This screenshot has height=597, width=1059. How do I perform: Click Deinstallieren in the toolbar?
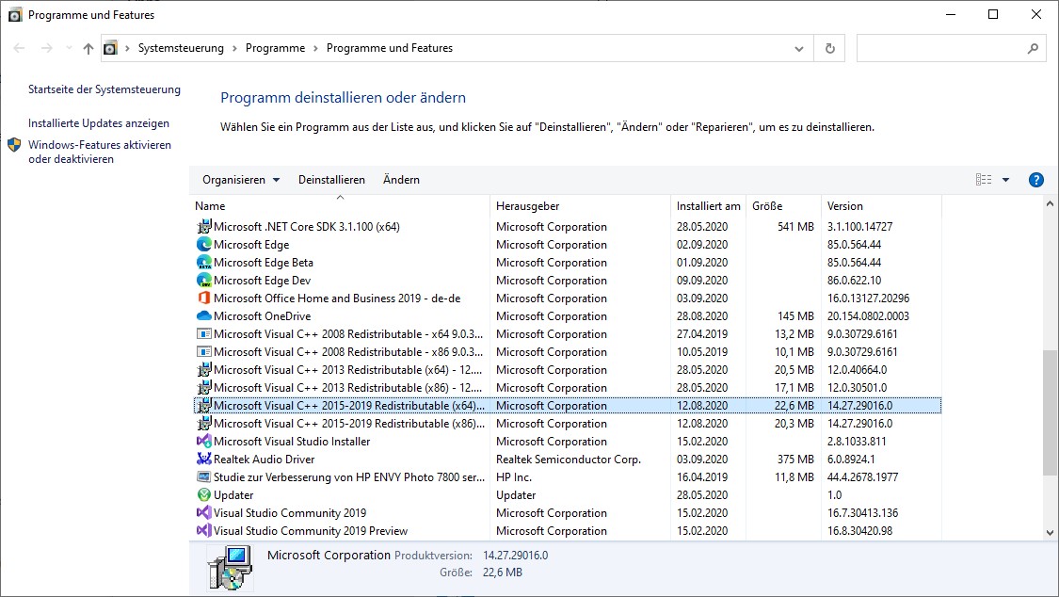click(331, 180)
